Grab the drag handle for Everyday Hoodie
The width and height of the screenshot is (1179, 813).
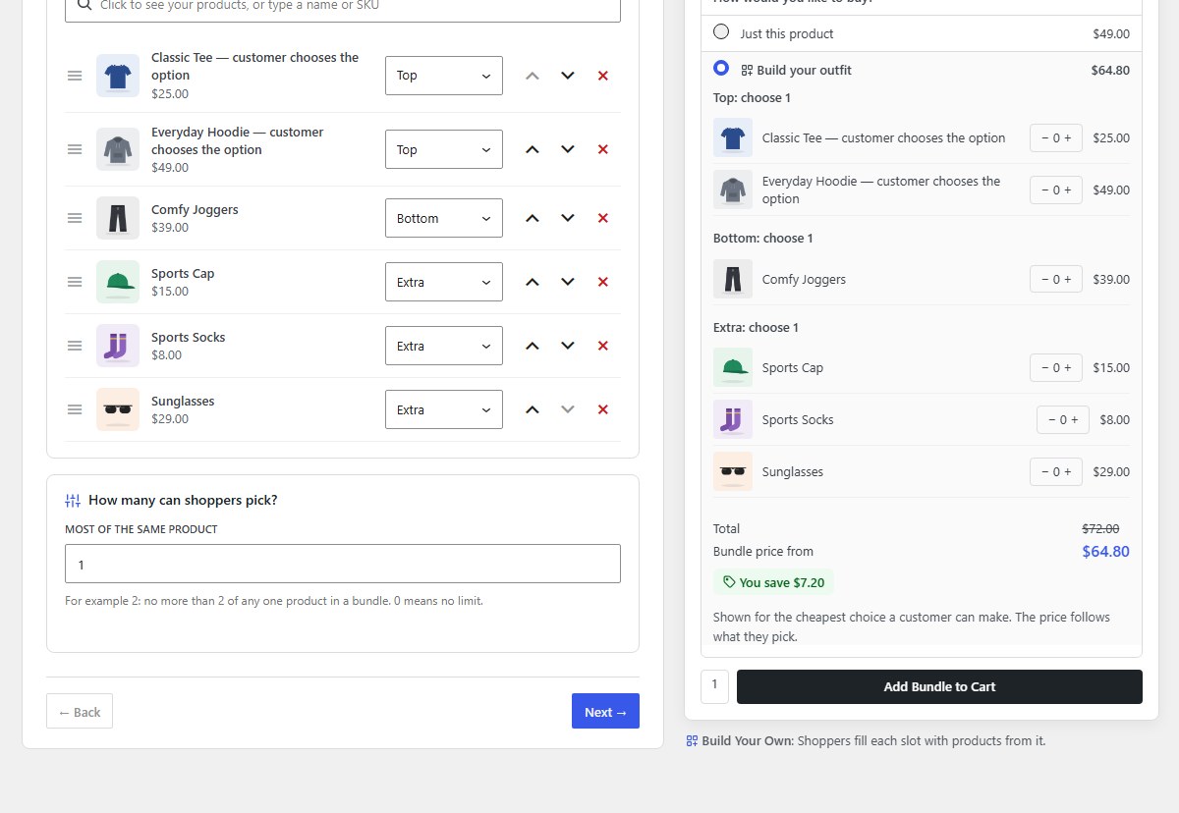click(75, 149)
